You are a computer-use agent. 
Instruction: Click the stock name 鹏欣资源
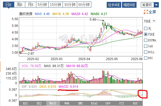(x=26, y=14)
